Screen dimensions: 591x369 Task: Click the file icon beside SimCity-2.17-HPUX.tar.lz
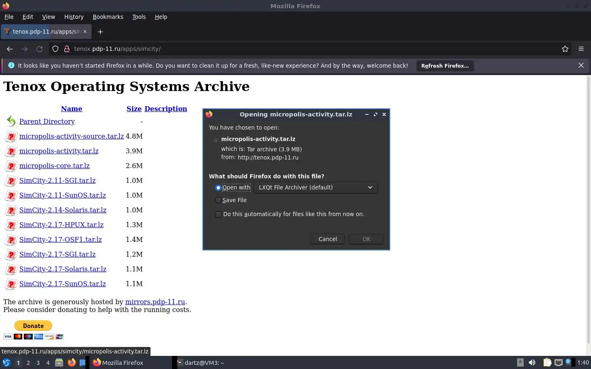pos(11,225)
